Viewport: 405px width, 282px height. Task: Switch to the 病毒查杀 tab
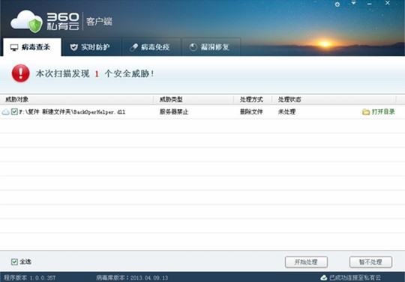32,47
